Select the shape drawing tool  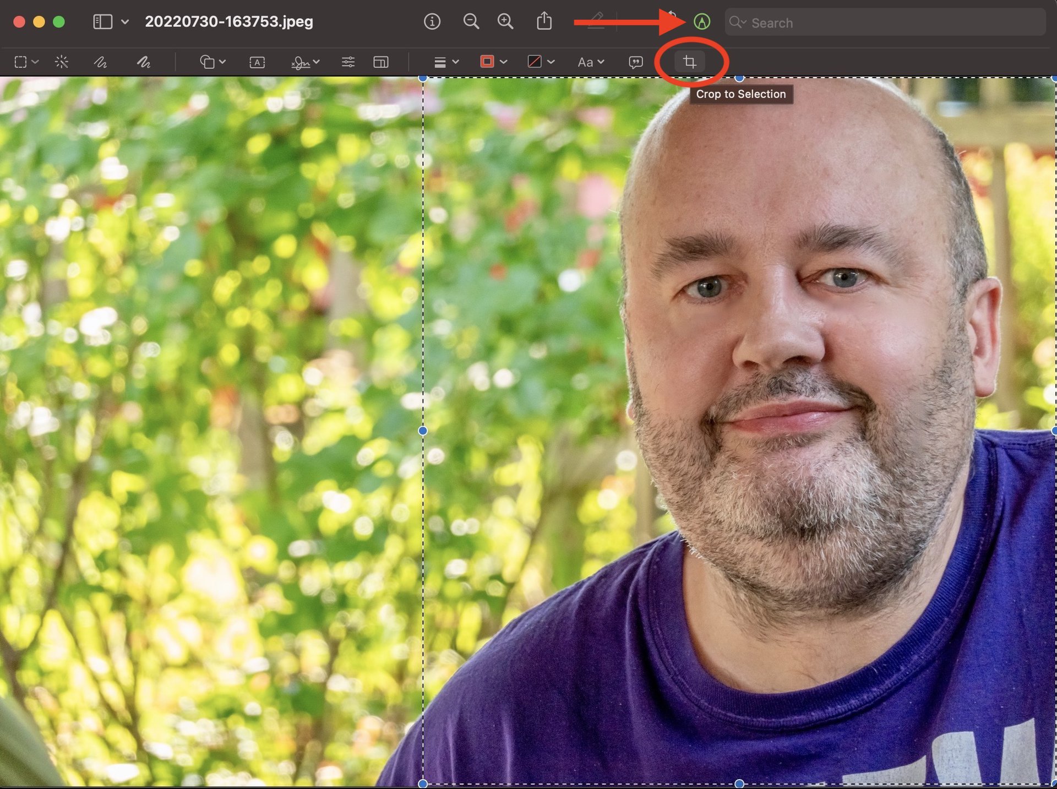[210, 61]
